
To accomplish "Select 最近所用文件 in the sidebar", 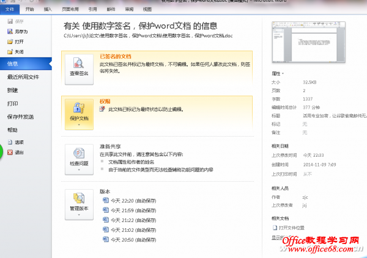I will (x=23, y=77).
